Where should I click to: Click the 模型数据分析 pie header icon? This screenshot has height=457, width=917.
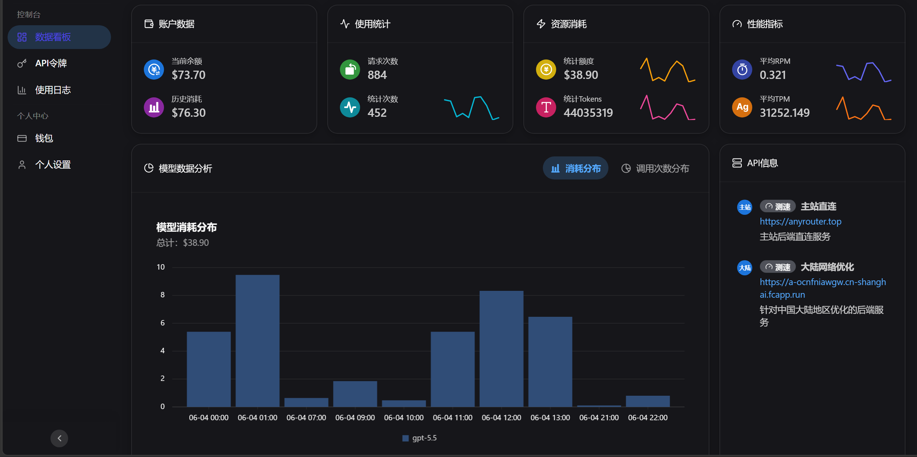(149, 168)
